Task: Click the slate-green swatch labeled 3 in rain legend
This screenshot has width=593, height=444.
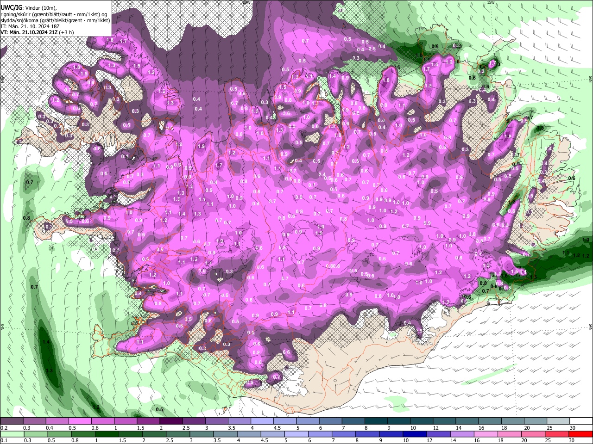Action: tap(202, 434)
